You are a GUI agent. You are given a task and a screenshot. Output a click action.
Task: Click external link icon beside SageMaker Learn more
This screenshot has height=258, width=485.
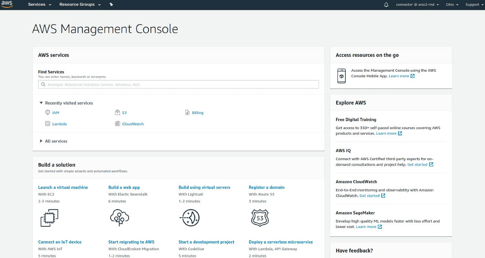pyautogui.click(x=380, y=227)
